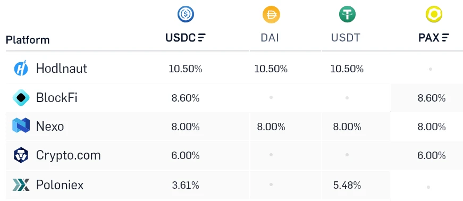Click Poloniex's 5.48% USDT rate
The image size is (463, 201).
click(347, 186)
